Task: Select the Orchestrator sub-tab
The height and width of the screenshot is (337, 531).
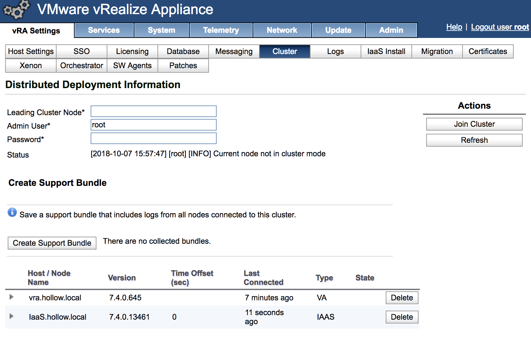Action: click(x=82, y=66)
